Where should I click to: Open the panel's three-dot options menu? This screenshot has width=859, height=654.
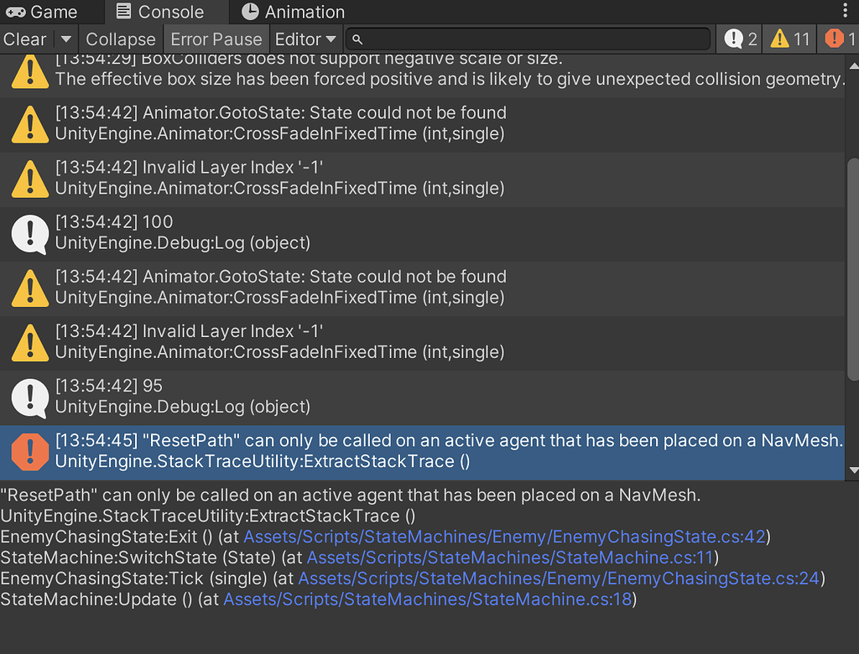tap(845, 11)
